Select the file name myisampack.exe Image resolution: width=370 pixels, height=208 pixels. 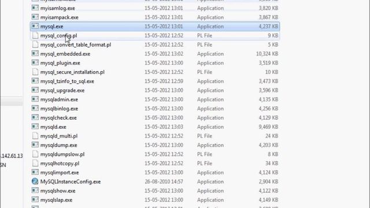pos(59,17)
